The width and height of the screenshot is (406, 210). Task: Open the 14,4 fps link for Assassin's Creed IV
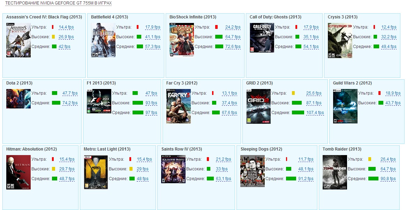tap(66, 27)
